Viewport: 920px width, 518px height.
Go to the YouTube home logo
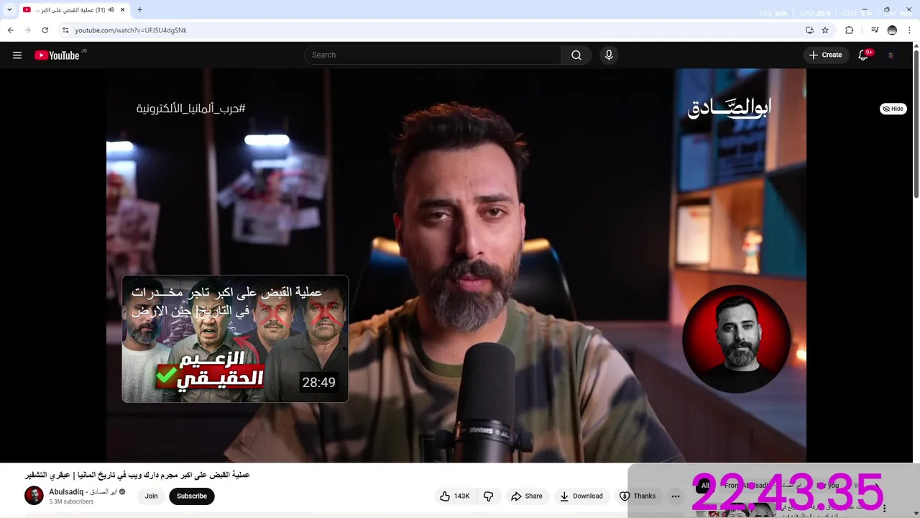click(57, 55)
